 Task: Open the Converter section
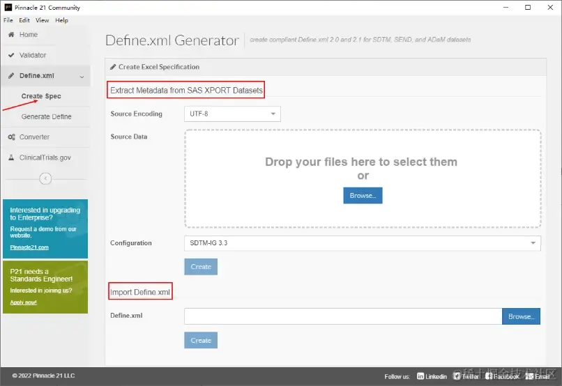pos(34,137)
